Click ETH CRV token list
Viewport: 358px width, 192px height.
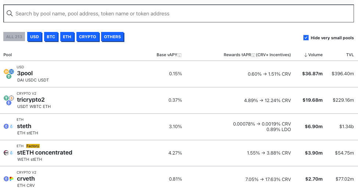[x=26, y=186]
